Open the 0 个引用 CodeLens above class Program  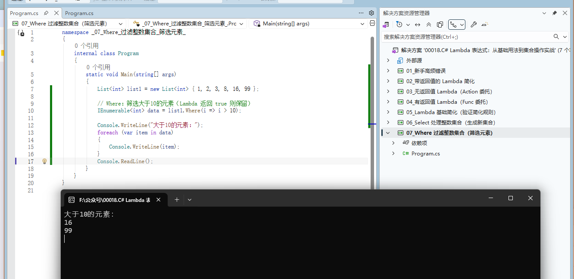86,46
